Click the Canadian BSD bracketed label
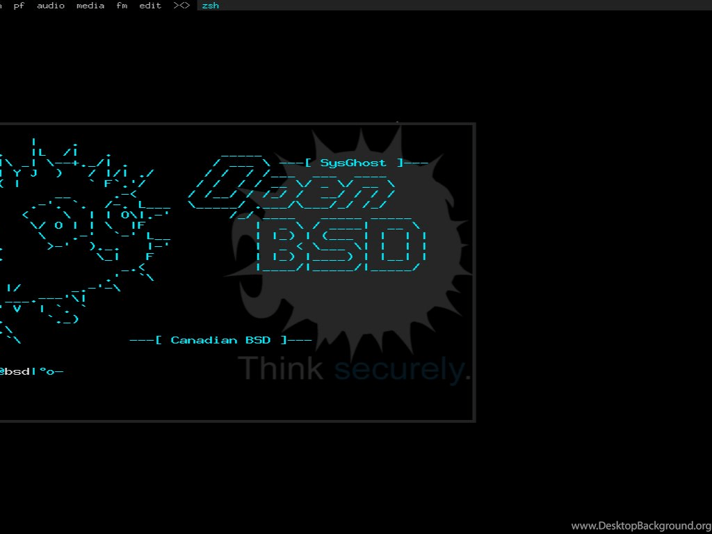Screen dimensions: 712x534 pos(220,340)
